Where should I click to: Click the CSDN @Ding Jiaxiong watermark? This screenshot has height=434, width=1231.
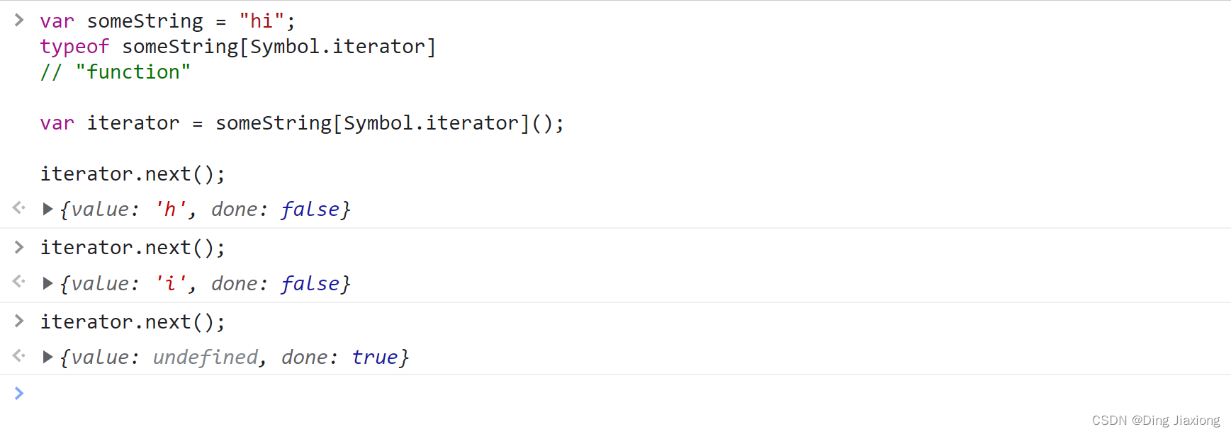click(x=1155, y=421)
